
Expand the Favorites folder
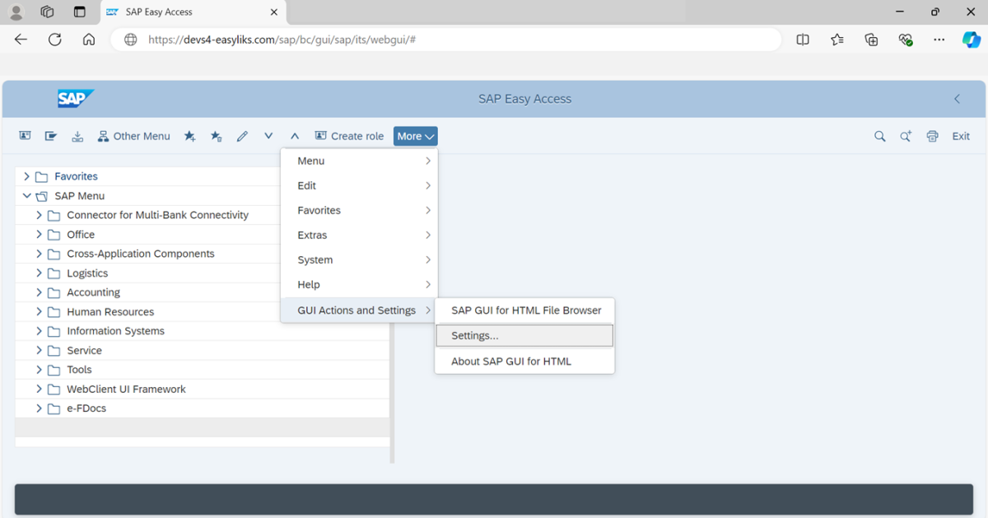point(27,176)
